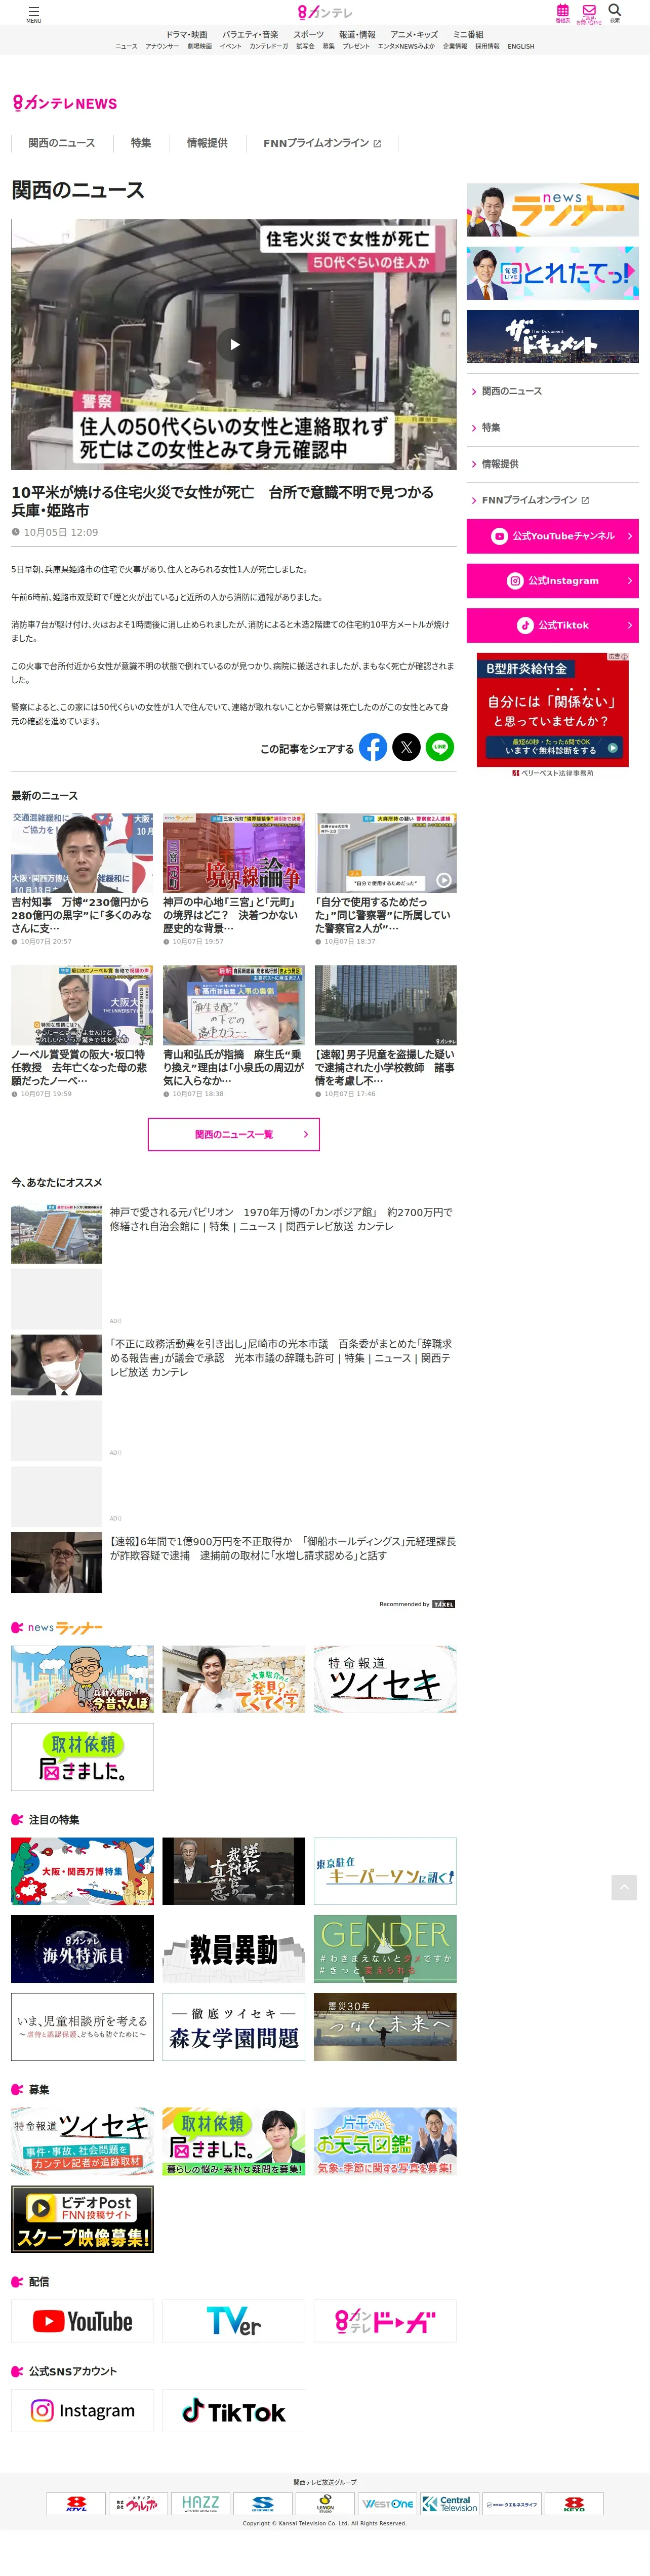Image resolution: width=650 pixels, height=2576 pixels.
Task: Open 公式YouTubeチャンネル button
Action: pyautogui.click(x=552, y=536)
